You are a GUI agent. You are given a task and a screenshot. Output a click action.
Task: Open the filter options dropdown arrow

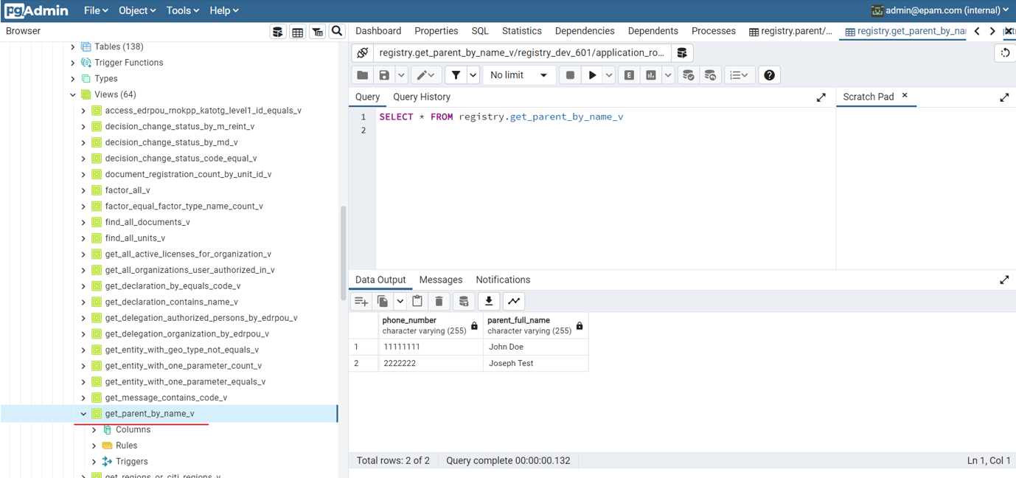[473, 75]
